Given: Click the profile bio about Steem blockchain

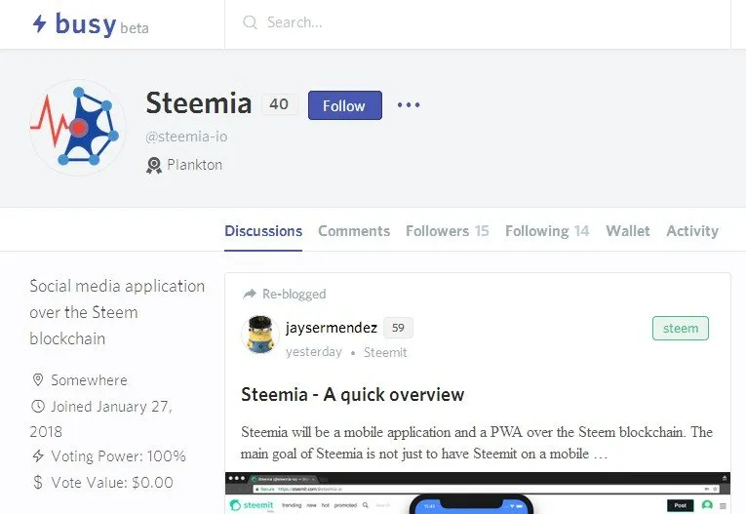Looking at the screenshot, I should pyautogui.click(x=117, y=312).
